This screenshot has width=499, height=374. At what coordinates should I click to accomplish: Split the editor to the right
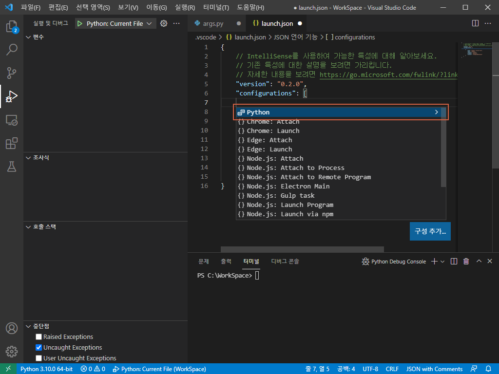coord(475,23)
